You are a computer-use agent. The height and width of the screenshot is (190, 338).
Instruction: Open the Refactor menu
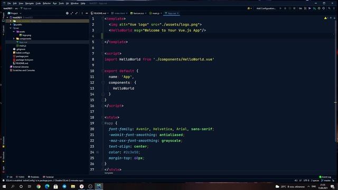tap(46, 4)
